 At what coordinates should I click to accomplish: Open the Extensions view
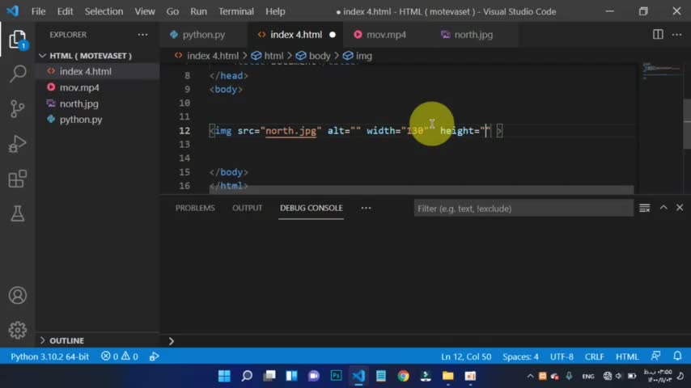coord(17,179)
